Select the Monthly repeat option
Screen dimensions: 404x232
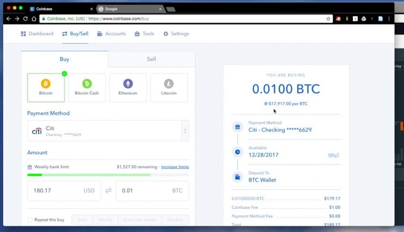175,220
